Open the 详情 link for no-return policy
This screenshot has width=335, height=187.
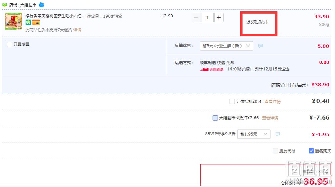(77, 30)
